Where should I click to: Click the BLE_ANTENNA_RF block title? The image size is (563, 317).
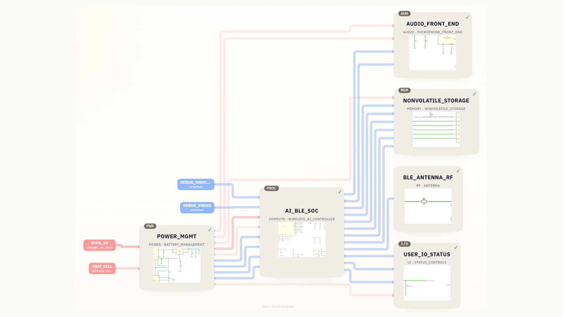point(428,178)
